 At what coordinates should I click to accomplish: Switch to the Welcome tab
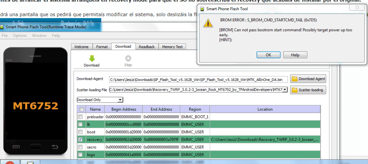pos(81,47)
